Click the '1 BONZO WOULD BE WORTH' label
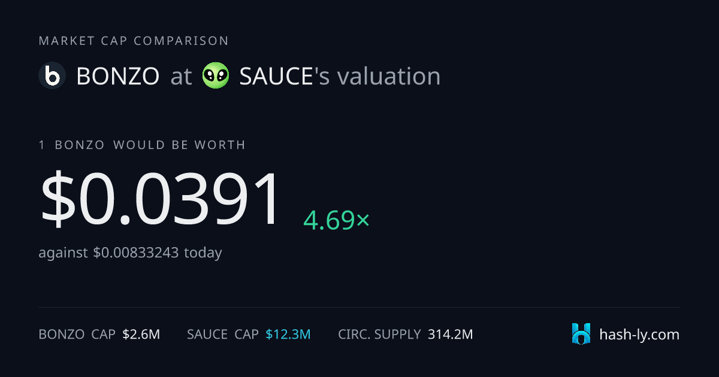The image size is (719, 377). [x=142, y=145]
